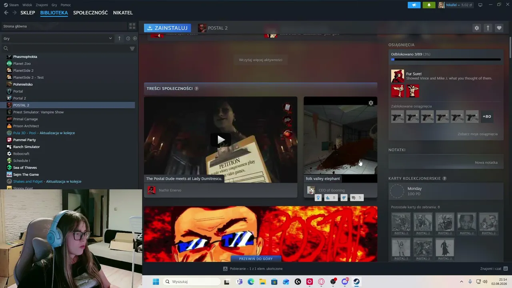Show hidden system tray icons chevron

tap(461, 282)
